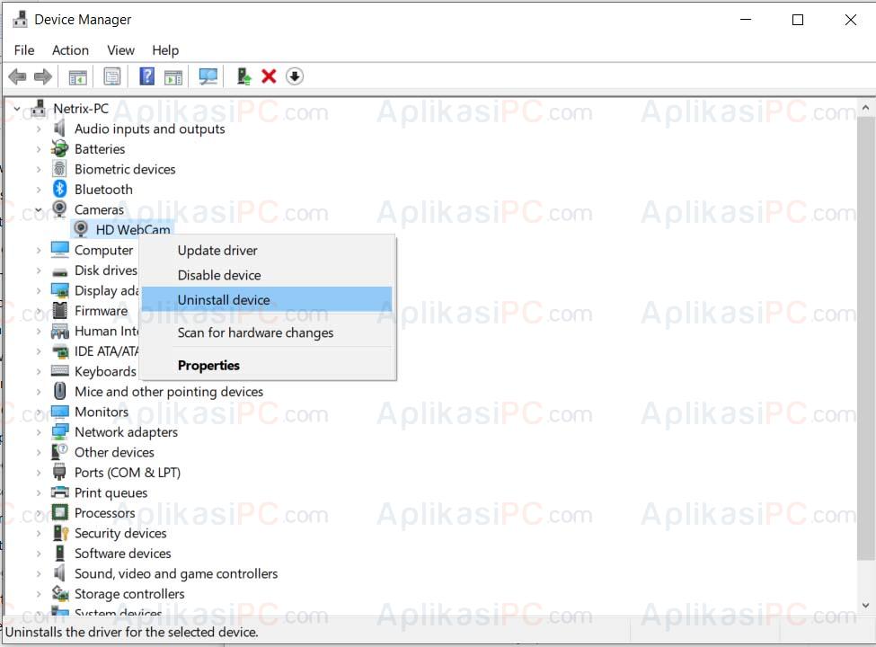Expand the Audio inputs and outputs category

[x=39, y=129]
